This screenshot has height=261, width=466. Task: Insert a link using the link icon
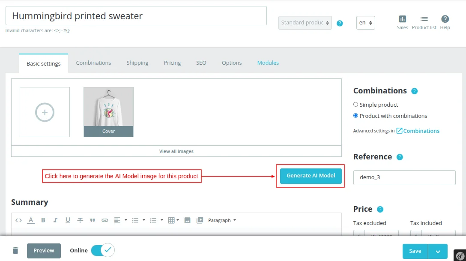coord(105,220)
